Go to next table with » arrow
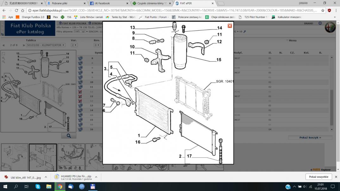The image size is (340, 191). pyautogui.click(x=24, y=45)
